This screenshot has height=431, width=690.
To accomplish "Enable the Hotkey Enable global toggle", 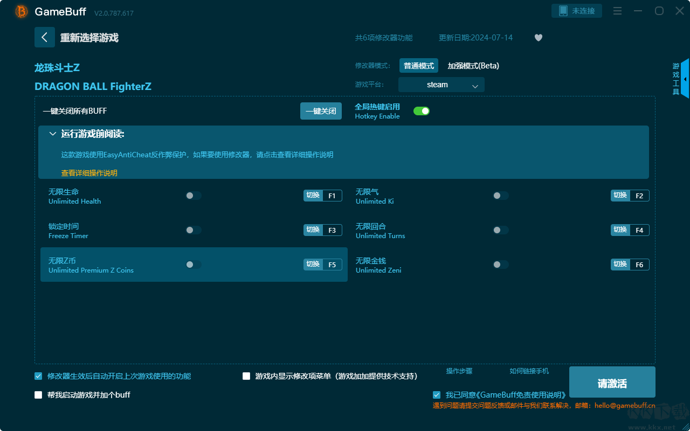I will tap(421, 110).
